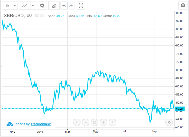This screenshot has width=189, height=137.
Task: Switch chart to fullscreen mode
Action: (81, 6)
